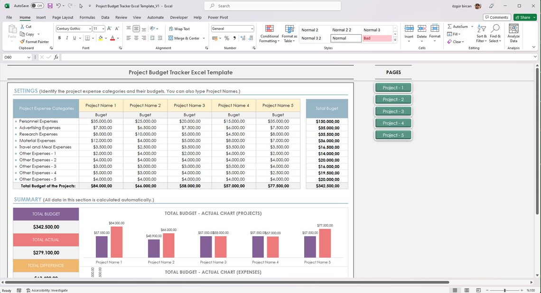Click the Merge & Center icon
The image size is (541, 293).
click(170, 38)
